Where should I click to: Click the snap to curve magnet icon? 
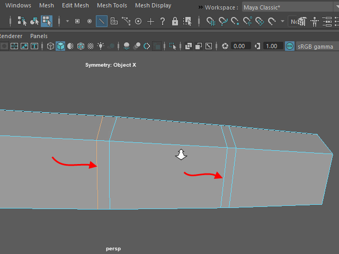[223, 21]
